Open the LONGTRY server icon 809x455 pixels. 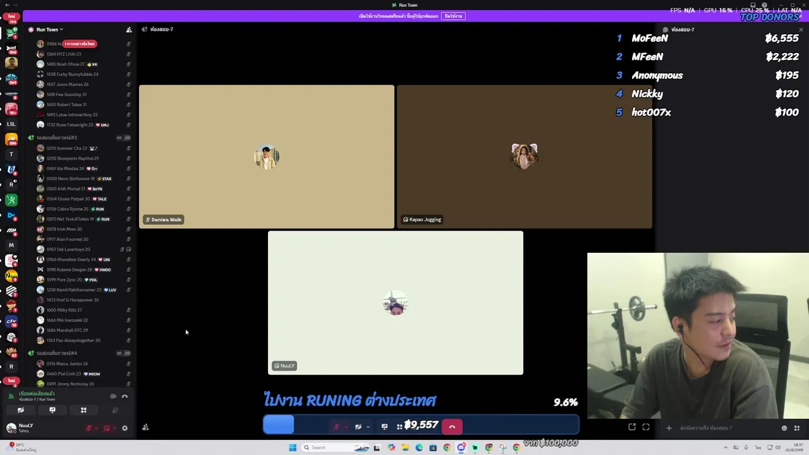click(x=11, y=94)
